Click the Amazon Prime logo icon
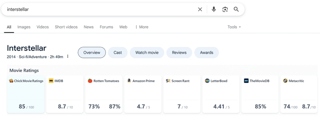Viewport: 320px width, 120px height. click(129, 81)
